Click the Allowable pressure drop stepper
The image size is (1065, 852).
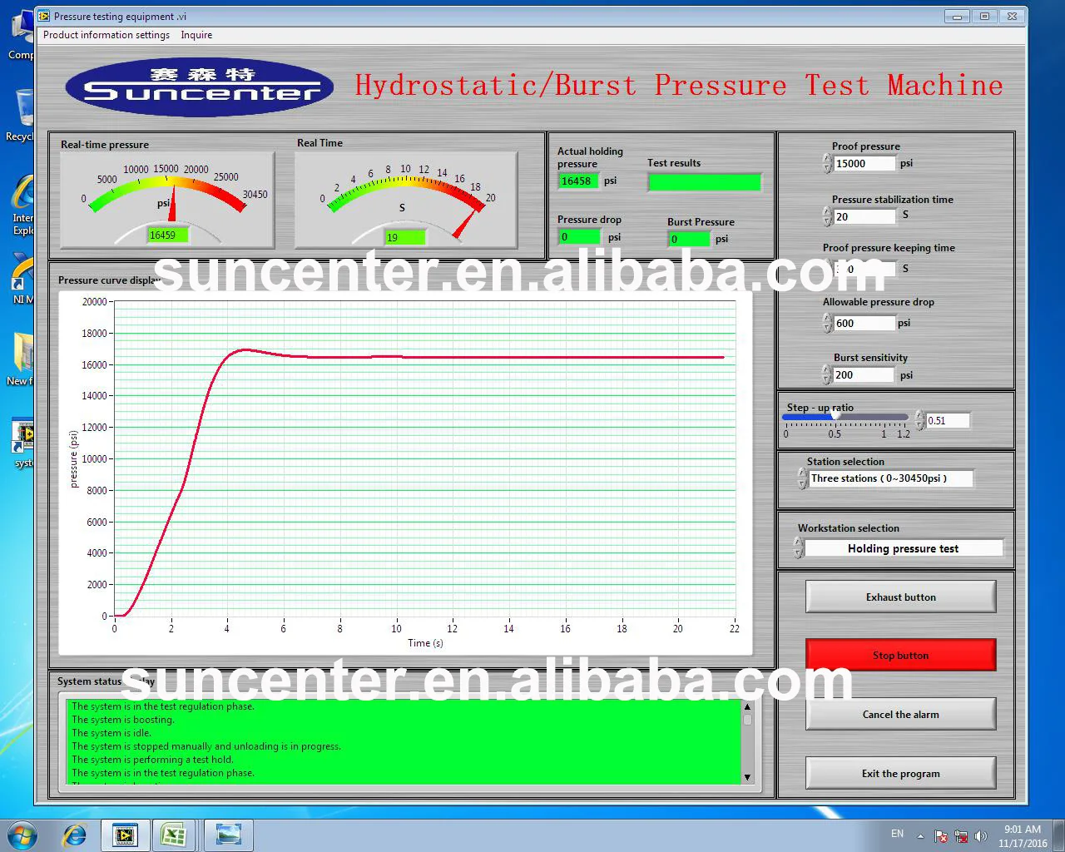point(827,323)
